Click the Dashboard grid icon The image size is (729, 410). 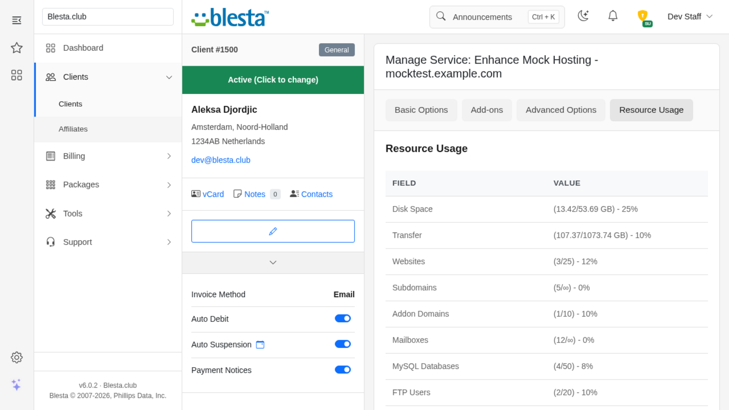pyautogui.click(x=50, y=48)
